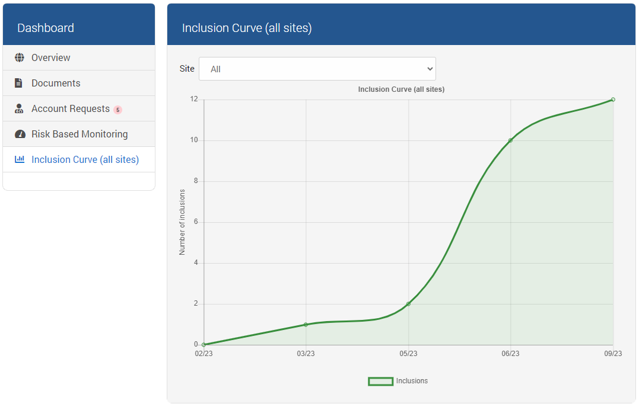
Task: Select Risk Based Monitoring text in sidebar
Action: 80,134
